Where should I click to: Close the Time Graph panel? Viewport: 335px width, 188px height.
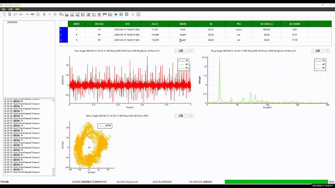(x=191, y=51)
